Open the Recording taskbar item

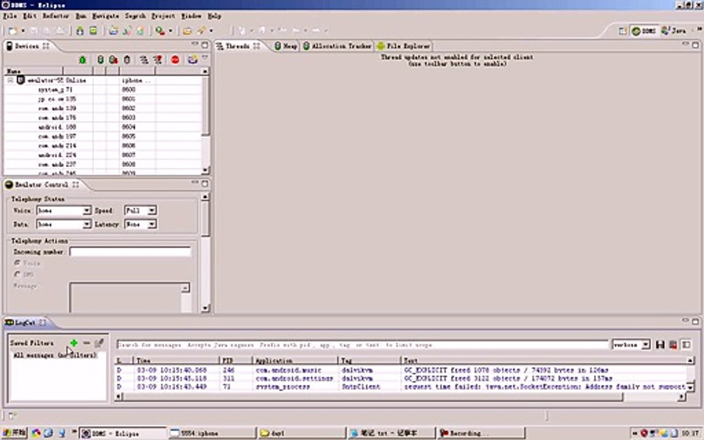pyautogui.click(x=482, y=433)
